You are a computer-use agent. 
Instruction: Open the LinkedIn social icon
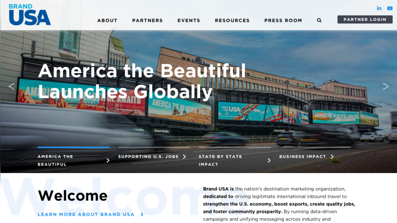[379, 8]
